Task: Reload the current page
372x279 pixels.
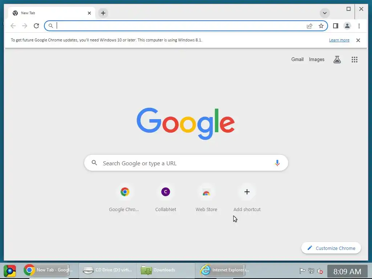Action: pyautogui.click(x=36, y=26)
